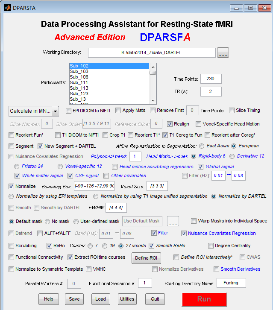Image resolution: width=273 pixels, height=310 pixels.
Task: Select Friston 24 radio button
Action: [x=17, y=167]
